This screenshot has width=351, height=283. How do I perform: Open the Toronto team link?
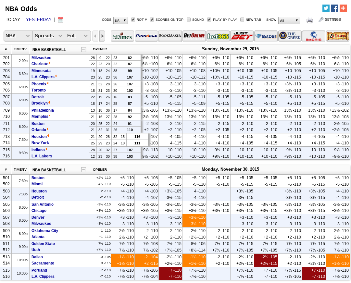39,90
